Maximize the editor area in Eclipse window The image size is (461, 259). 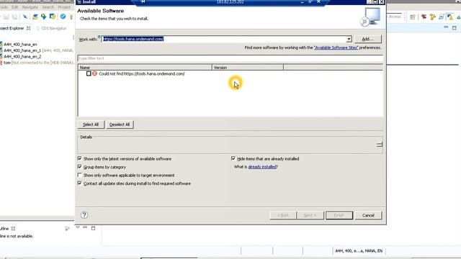pyautogui.click(x=455, y=27)
